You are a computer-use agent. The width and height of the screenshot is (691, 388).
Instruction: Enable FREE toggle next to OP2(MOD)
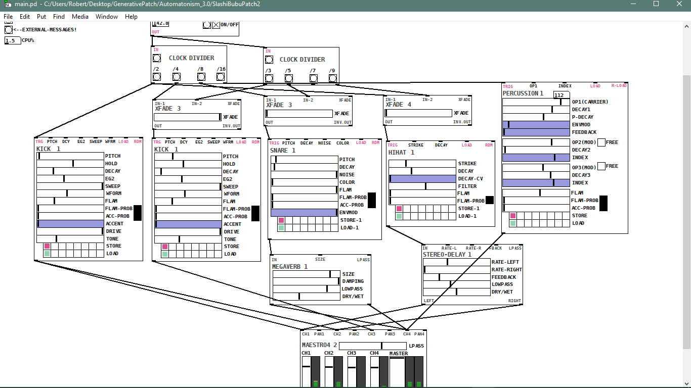[x=601, y=142]
